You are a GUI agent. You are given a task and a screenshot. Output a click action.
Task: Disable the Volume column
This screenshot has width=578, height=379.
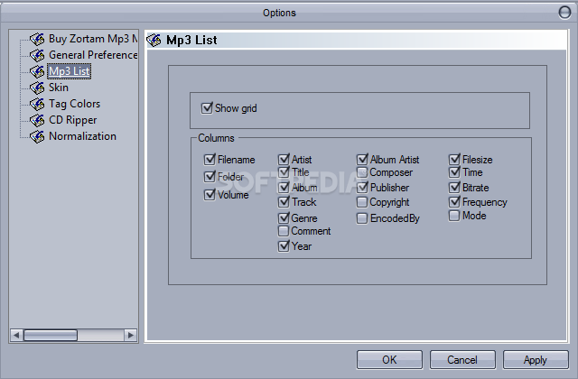(210, 195)
